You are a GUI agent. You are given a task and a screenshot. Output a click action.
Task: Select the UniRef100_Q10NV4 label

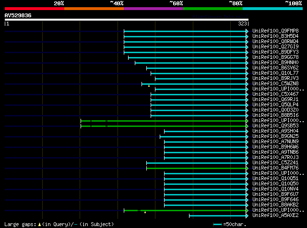click(x=275, y=189)
